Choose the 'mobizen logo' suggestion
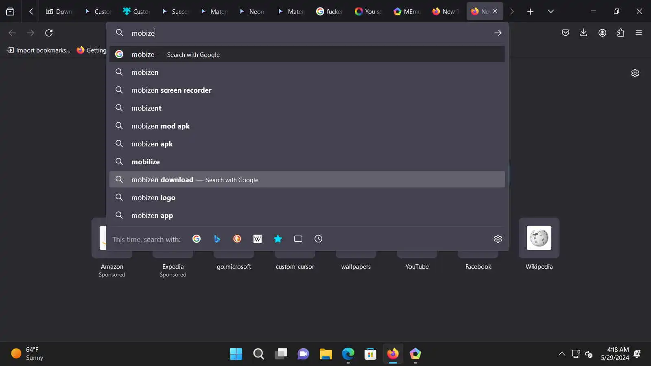This screenshot has width=651, height=366. [307, 198]
